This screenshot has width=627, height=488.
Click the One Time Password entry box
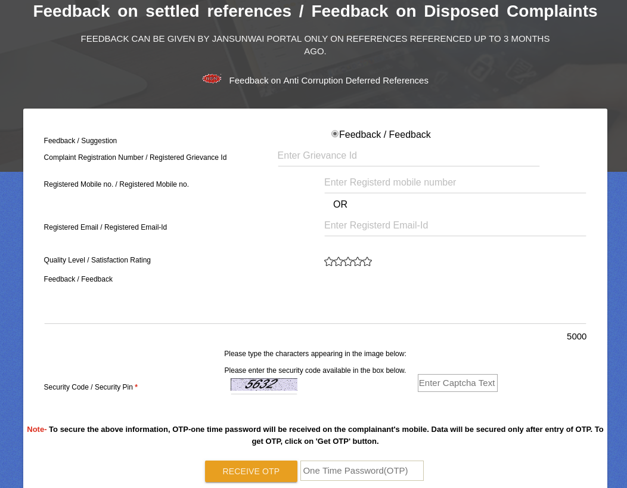click(x=362, y=470)
